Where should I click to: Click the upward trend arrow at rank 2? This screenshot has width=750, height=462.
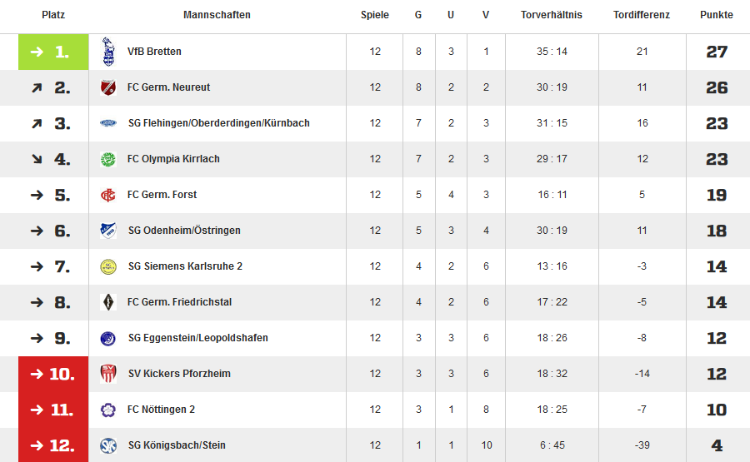tap(37, 87)
